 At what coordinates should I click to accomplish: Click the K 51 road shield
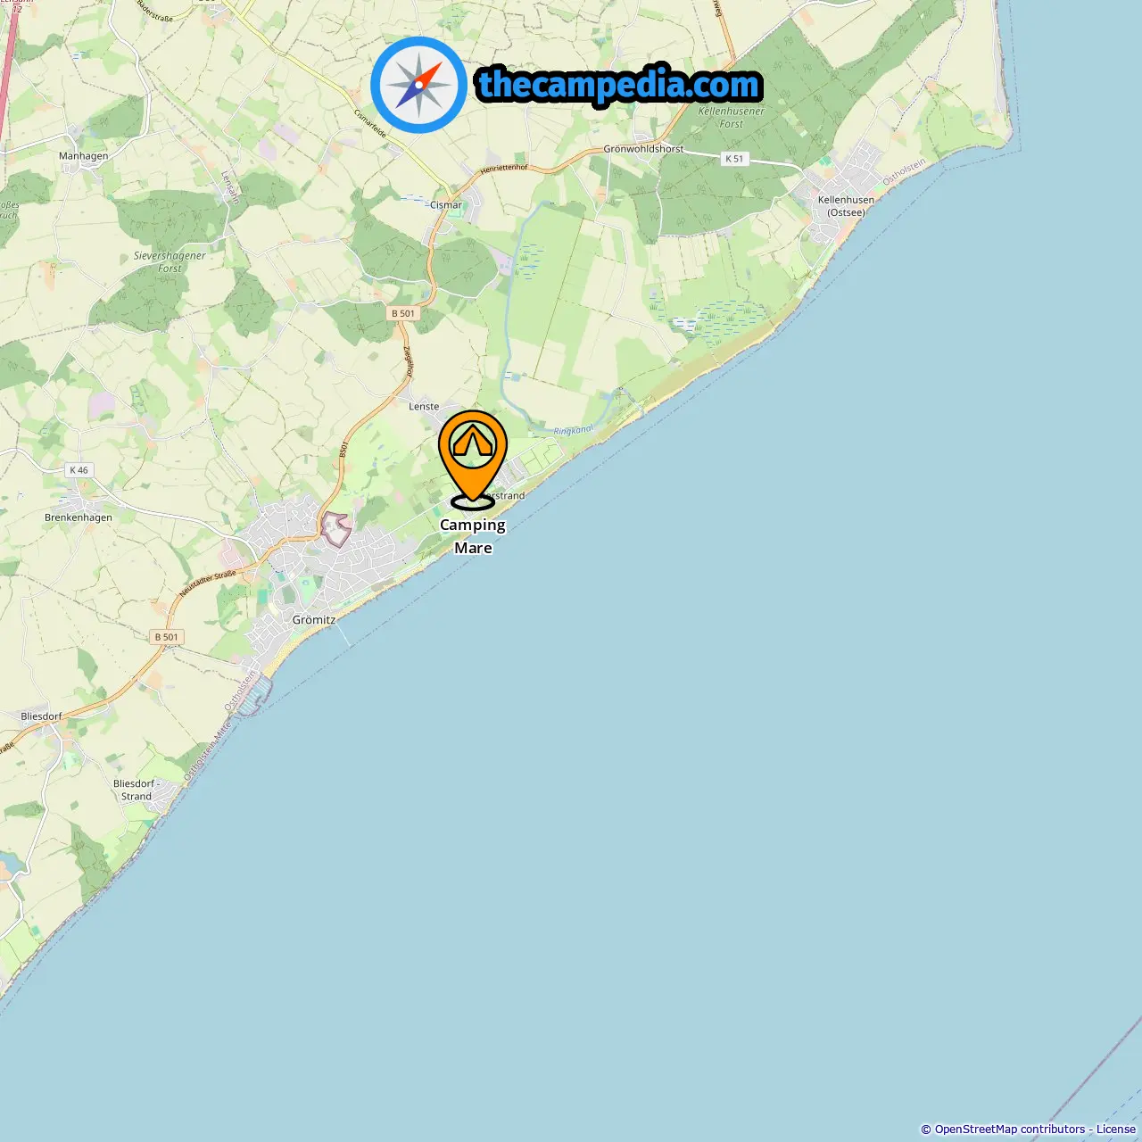pyautogui.click(x=733, y=158)
